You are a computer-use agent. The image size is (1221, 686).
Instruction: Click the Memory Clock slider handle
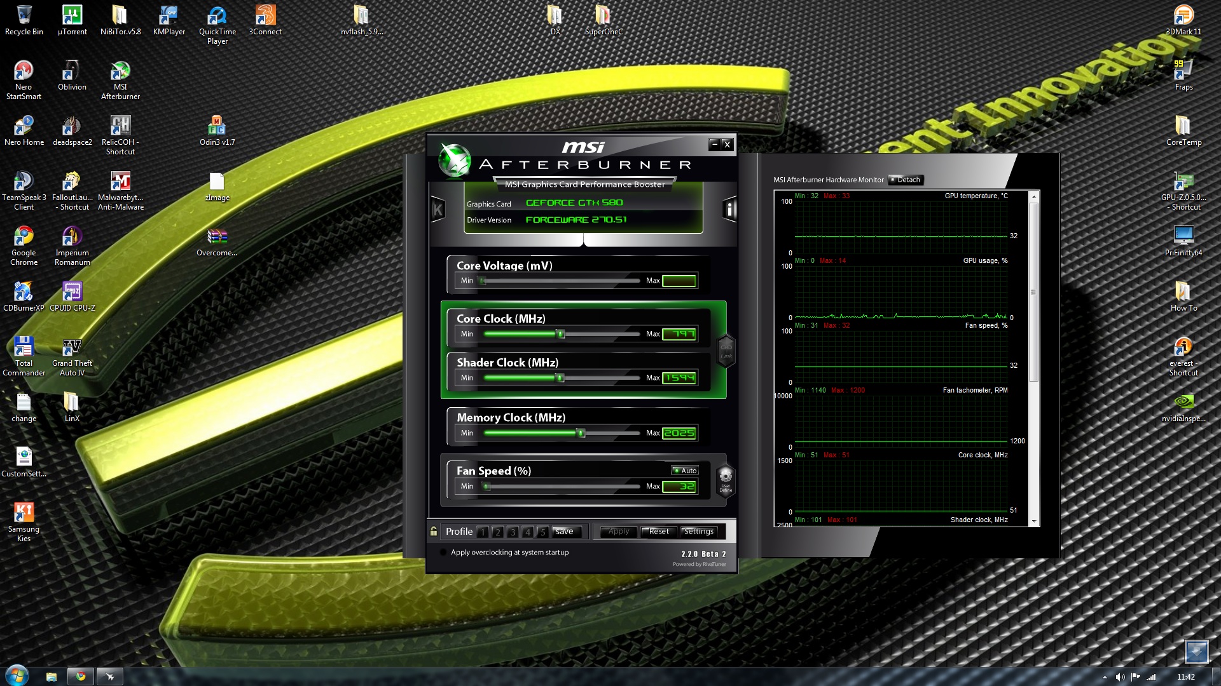coord(581,433)
